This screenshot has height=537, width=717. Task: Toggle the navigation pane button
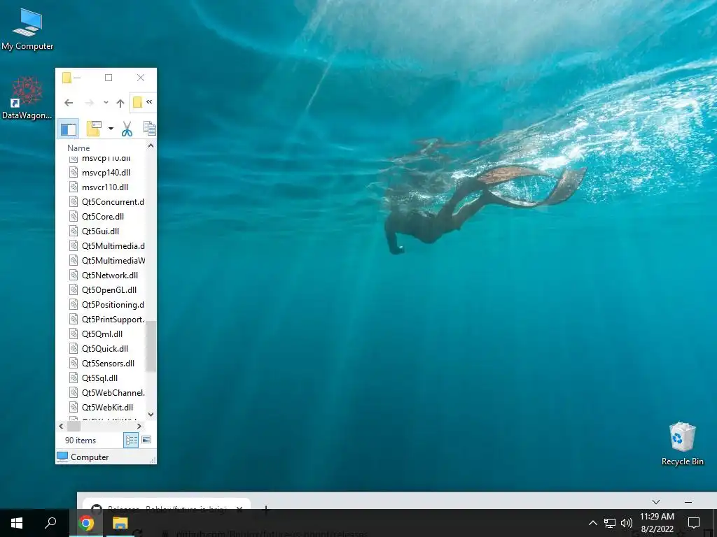click(68, 129)
